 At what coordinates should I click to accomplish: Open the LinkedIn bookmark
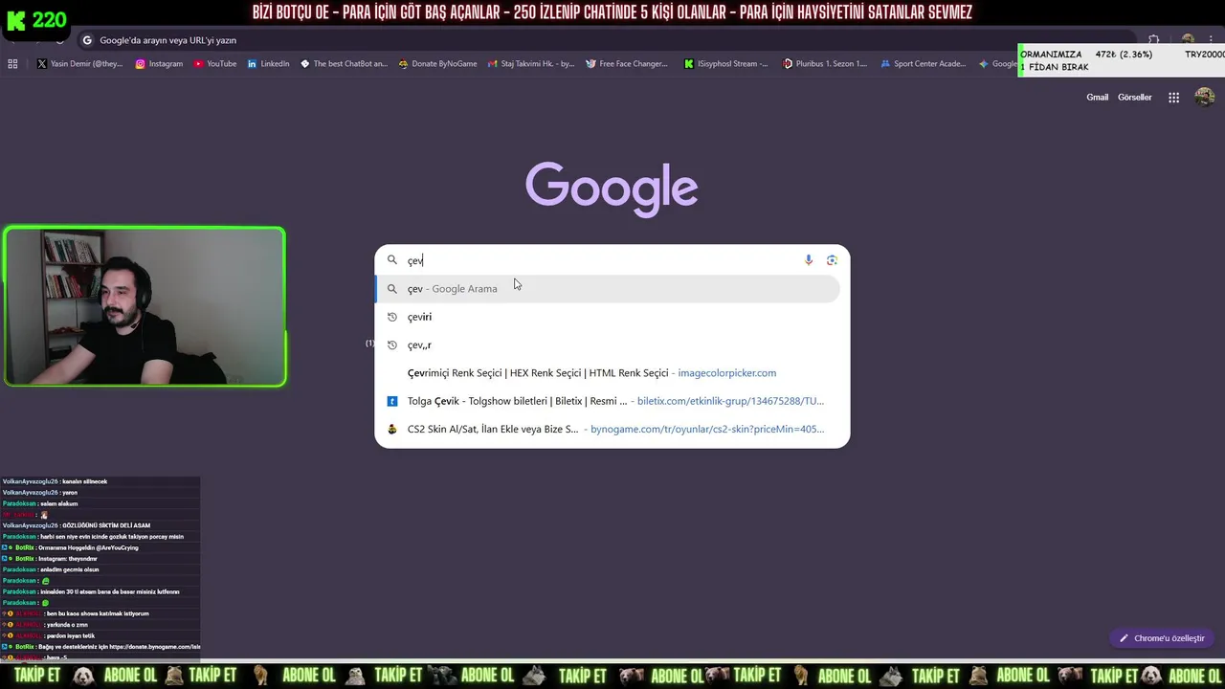[268, 64]
